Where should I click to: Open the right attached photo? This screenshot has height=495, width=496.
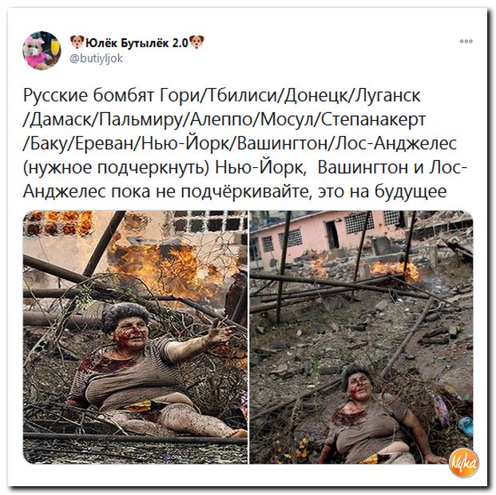click(x=361, y=337)
